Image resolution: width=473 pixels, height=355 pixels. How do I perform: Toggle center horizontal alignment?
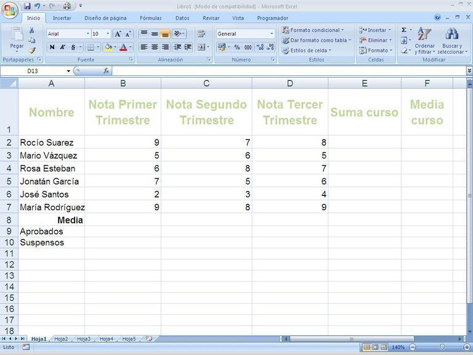[155, 47]
